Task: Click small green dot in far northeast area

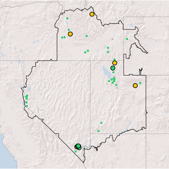Action: [x=127, y=39]
